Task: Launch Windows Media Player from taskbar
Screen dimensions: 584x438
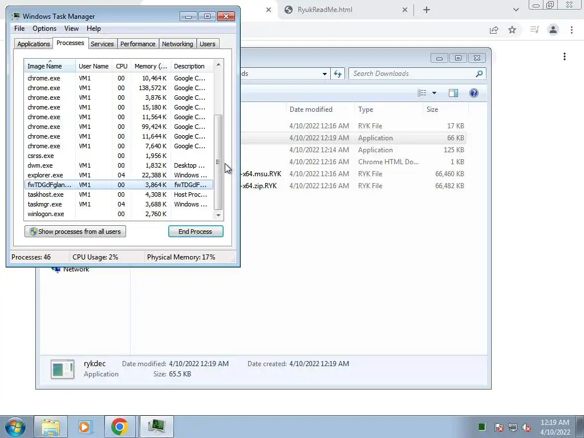Action: click(x=86, y=427)
